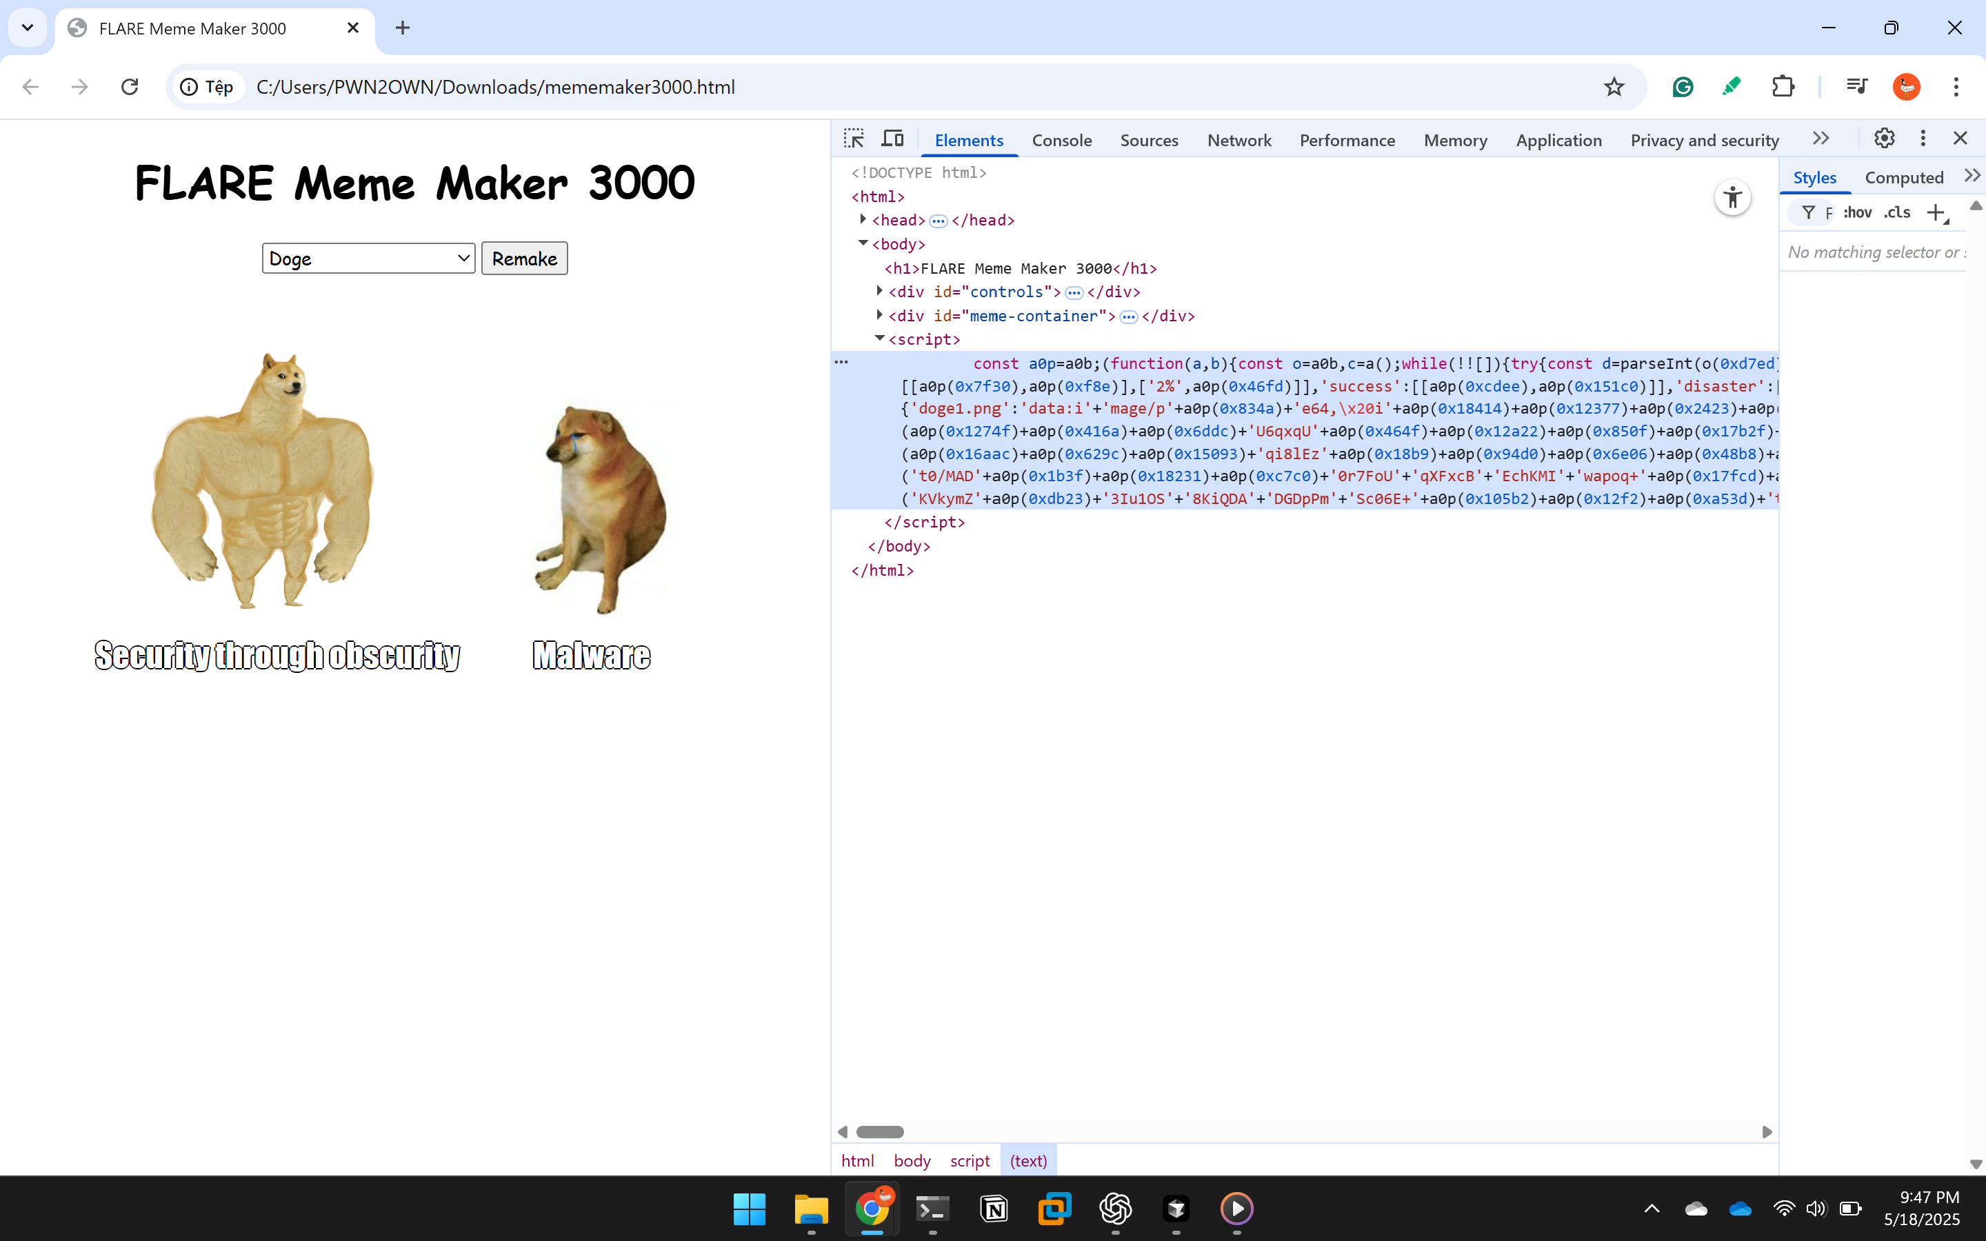Image resolution: width=1986 pixels, height=1241 pixels.
Task: Click the Cheems dog meme image
Action: (601, 507)
